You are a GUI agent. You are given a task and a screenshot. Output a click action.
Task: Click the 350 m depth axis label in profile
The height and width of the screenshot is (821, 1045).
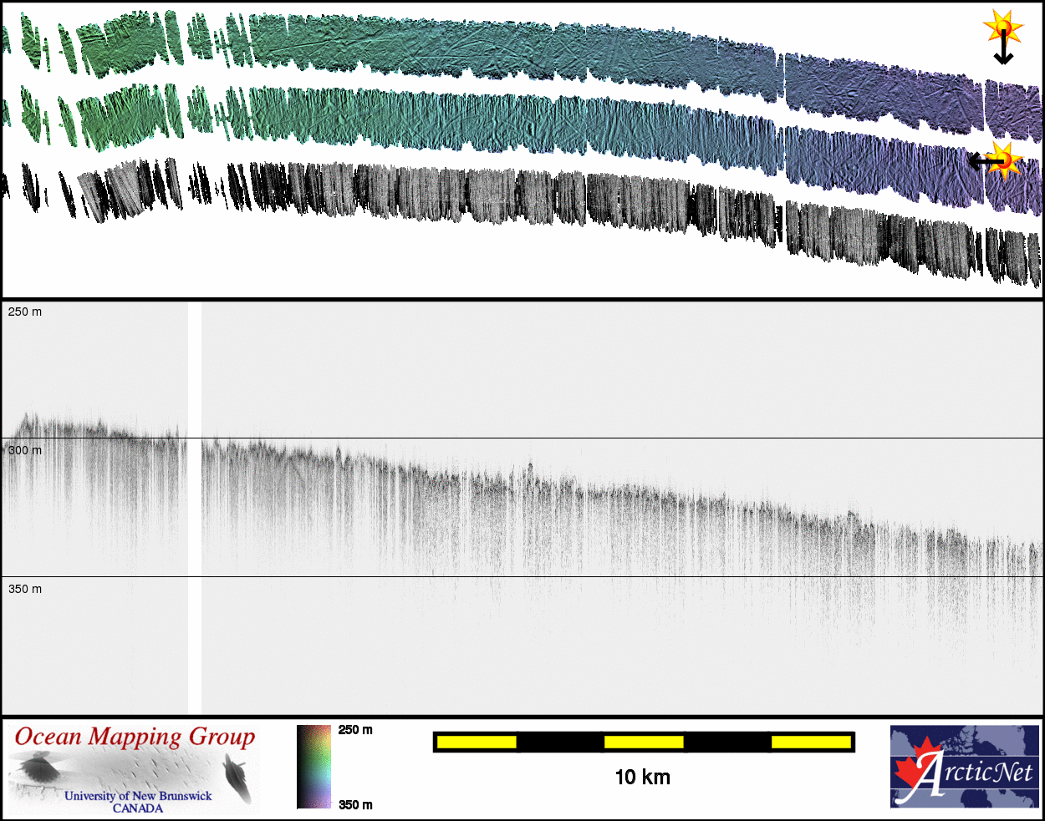coord(25,589)
